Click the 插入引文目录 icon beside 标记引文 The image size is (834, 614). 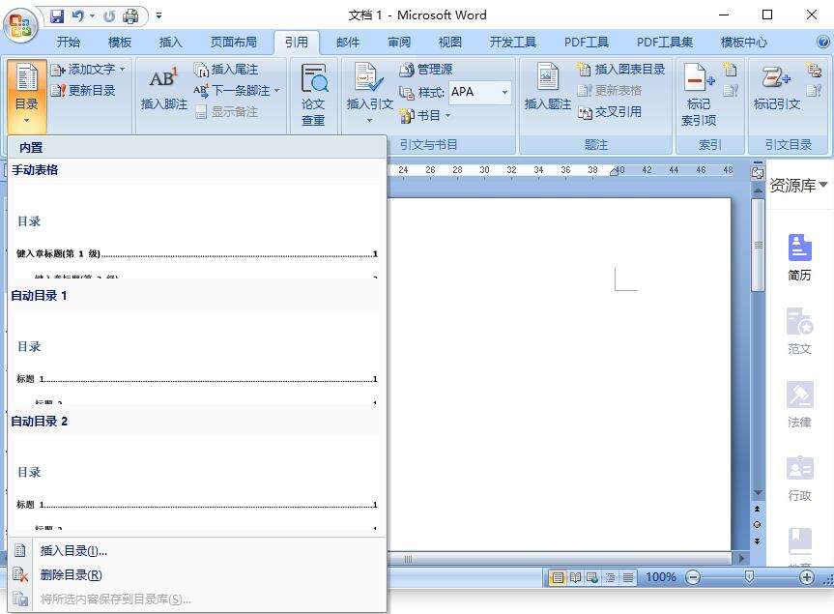(x=814, y=70)
